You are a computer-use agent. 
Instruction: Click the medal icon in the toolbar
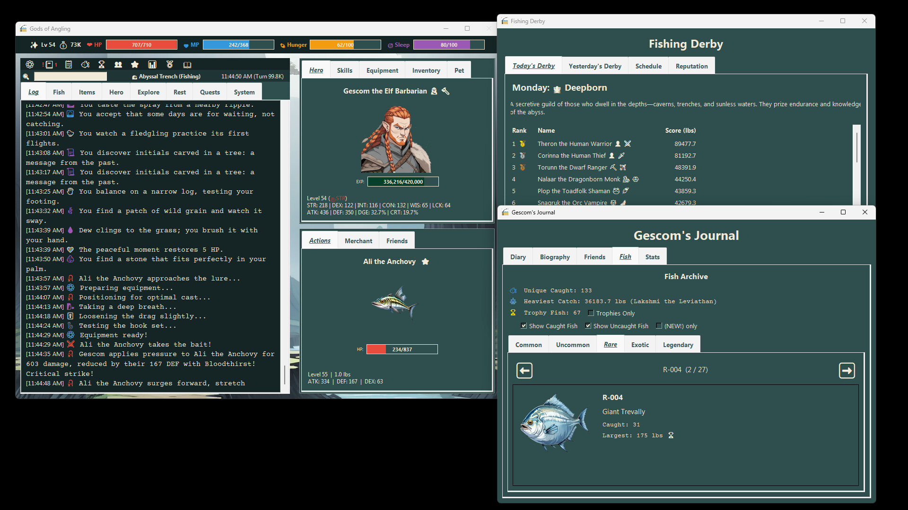pos(170,65)
